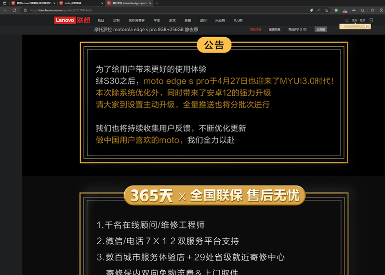Click the orange line about MYUI3.0时代
The image size is (385, 275).
239,81
